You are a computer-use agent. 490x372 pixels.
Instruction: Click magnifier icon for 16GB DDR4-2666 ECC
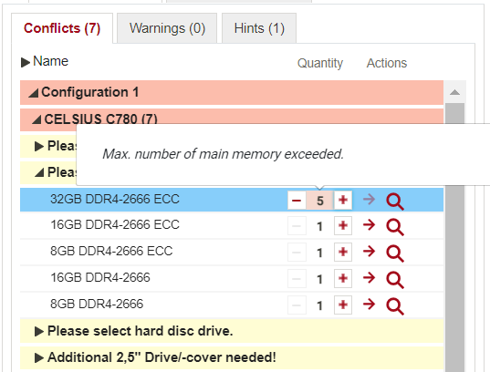point(395,227)
